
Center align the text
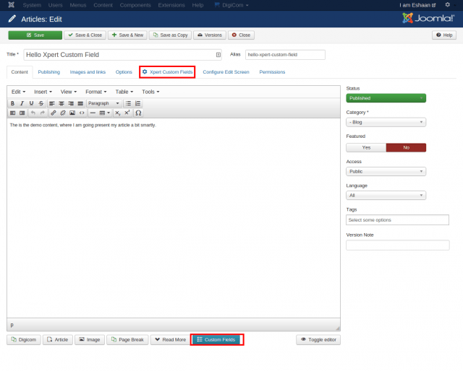[61, 103]
